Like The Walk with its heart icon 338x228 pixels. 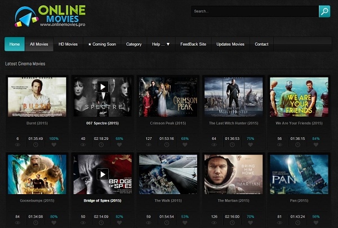click(185, 222)
